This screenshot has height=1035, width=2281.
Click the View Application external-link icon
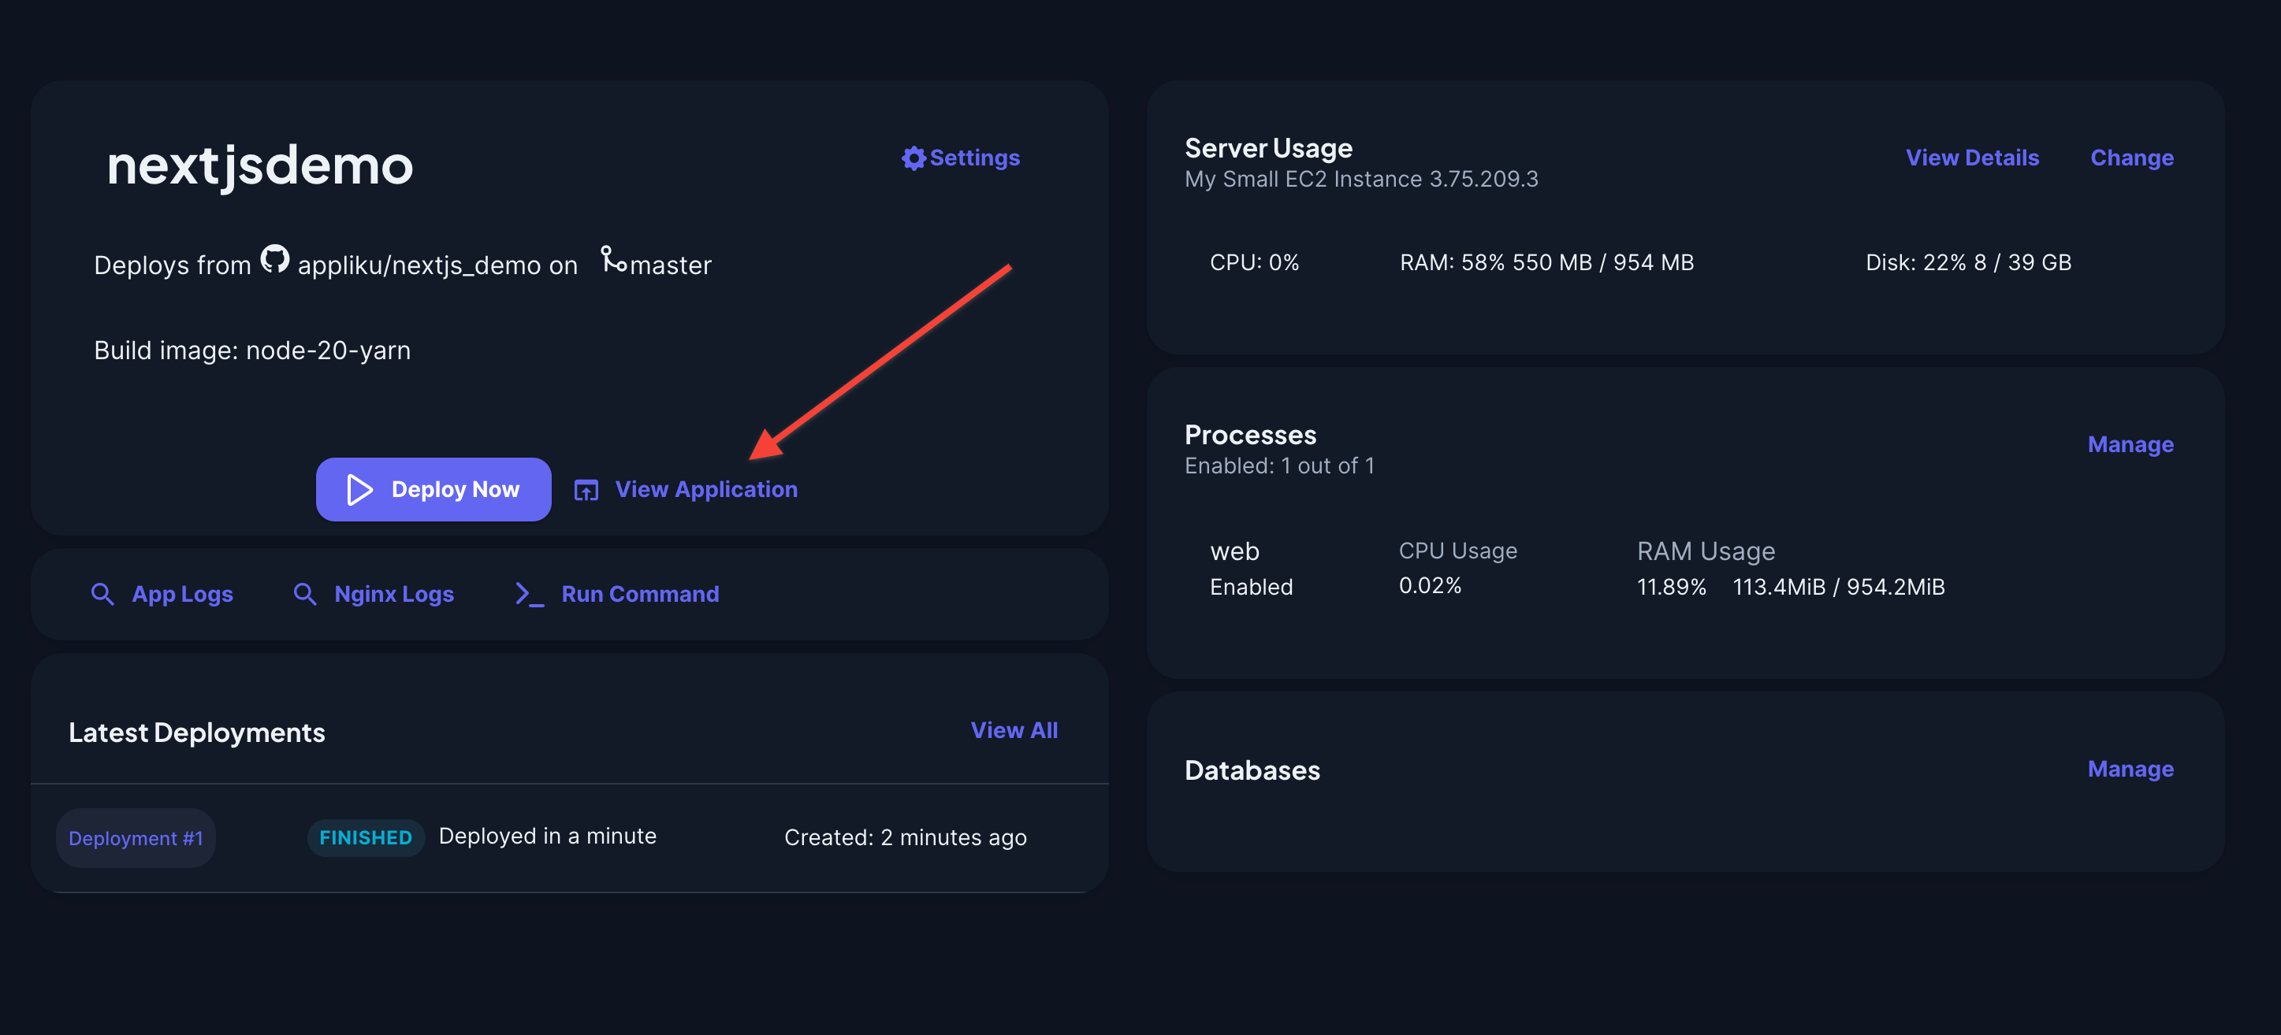[x=586, y=490]
